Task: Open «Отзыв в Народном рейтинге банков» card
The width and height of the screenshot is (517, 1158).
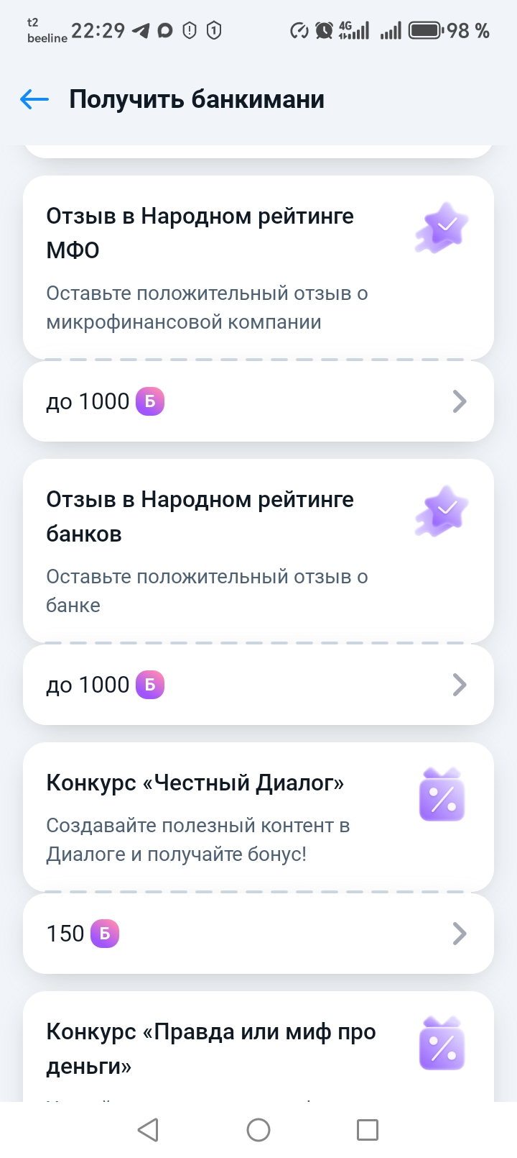Action: pos(200,516)
